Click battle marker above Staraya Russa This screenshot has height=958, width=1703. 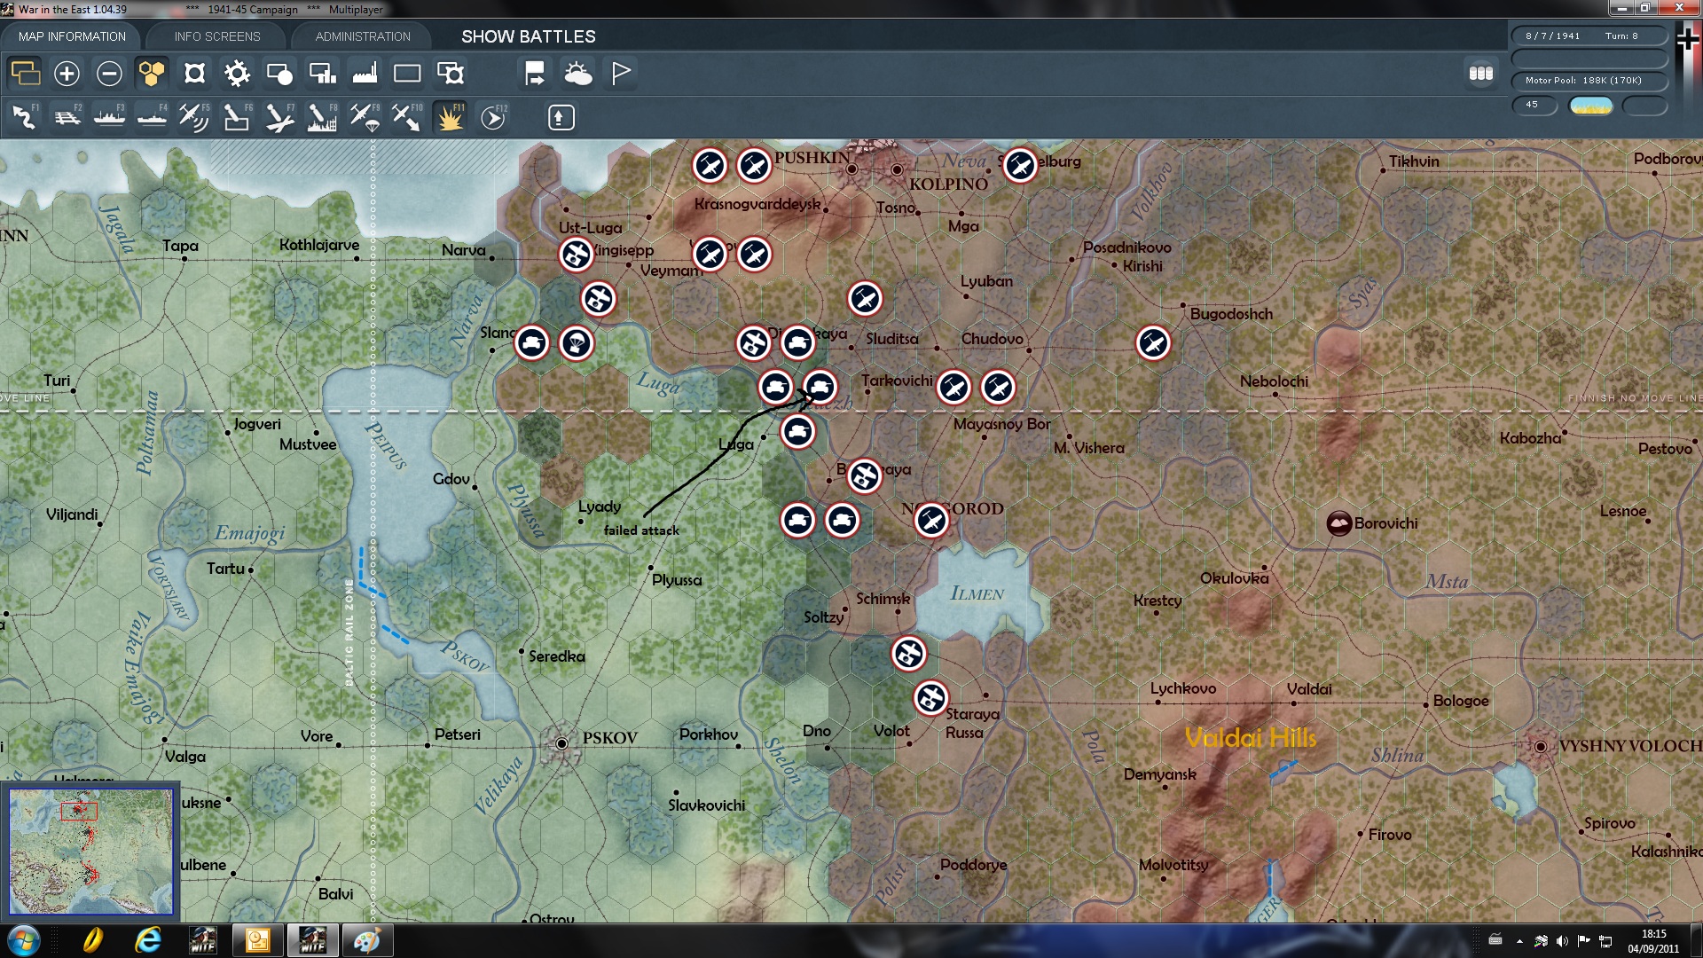tap(931, 697)
